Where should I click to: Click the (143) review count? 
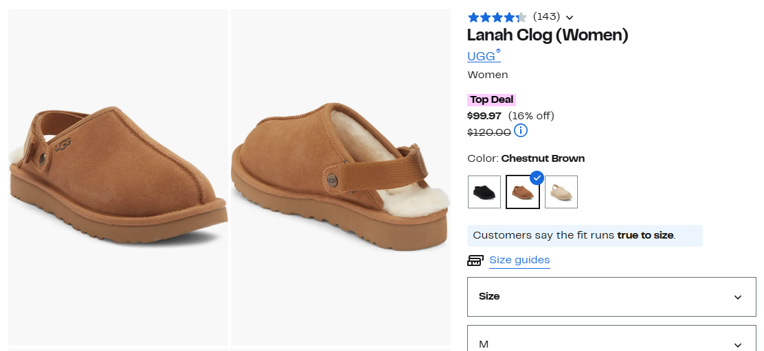tap(546, 16)
